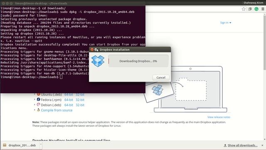This screenshot has width=266, height=150.
Task: Click the Dropbox box in laptop illustration
Action: (x=158, y=90)
